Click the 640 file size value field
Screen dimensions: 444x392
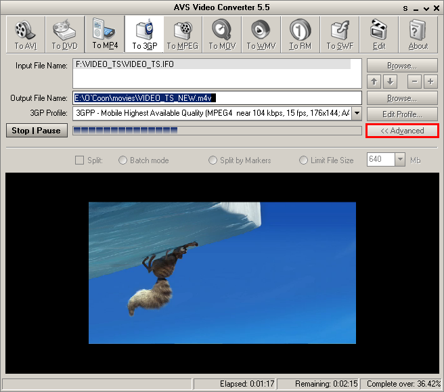[x=381, y=160]
